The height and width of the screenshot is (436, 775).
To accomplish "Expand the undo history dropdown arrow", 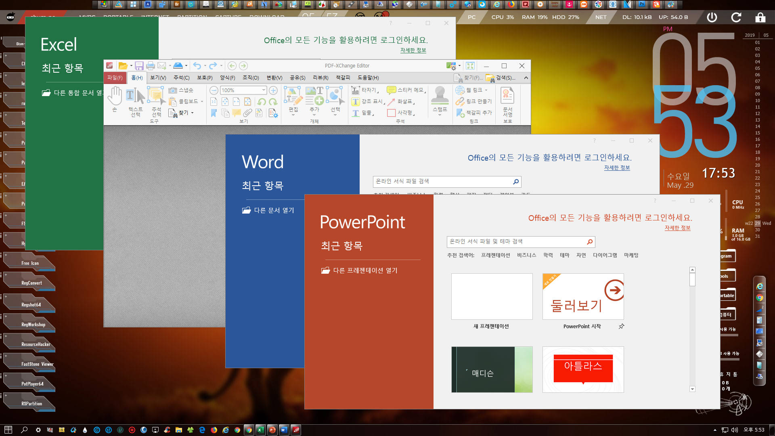I will coord(205,66).
